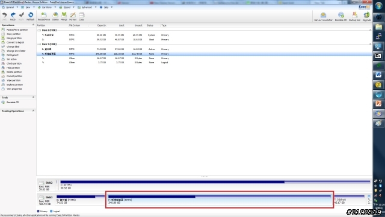Image resolution: width=385 pixels, height=217 pixels.
Task: Click the Redo toolbar icon
Action: (x=13, y=15)
